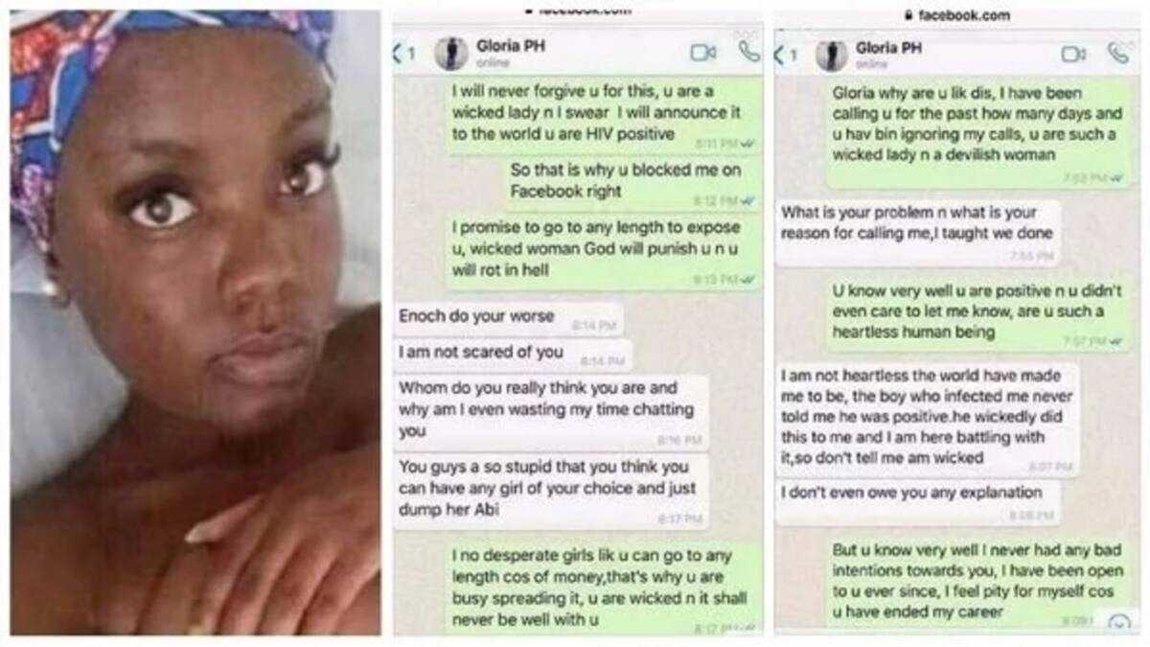1150x647 pixels.
Task: Tap phone call icon in middle chat
Action: click(x=748, y=52)
